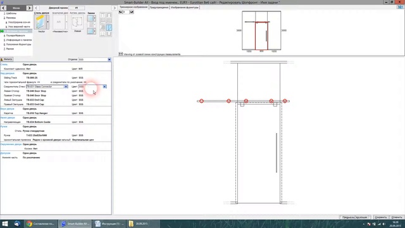Click the По умолчанию lower part value
405x228 pixels.
pos(31,158)
